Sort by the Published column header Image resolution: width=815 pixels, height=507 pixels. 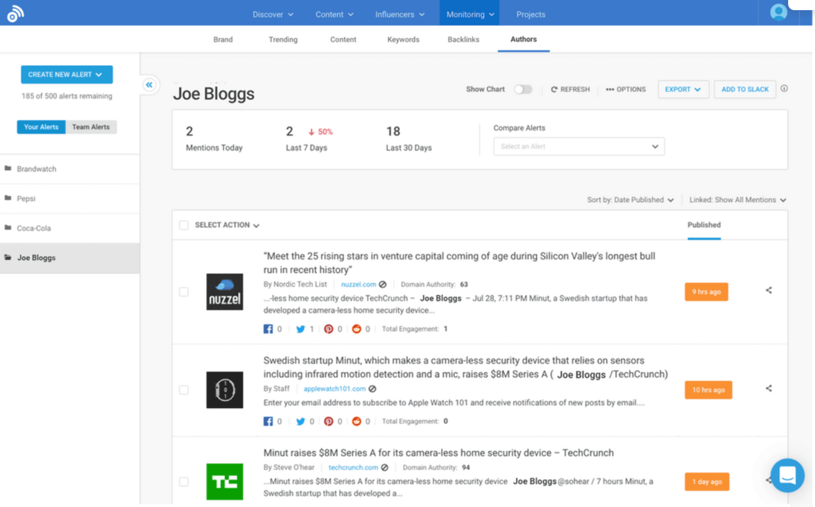pos(704,225)
